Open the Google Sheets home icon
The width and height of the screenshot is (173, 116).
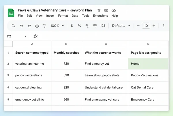click(x=11, y=13)
